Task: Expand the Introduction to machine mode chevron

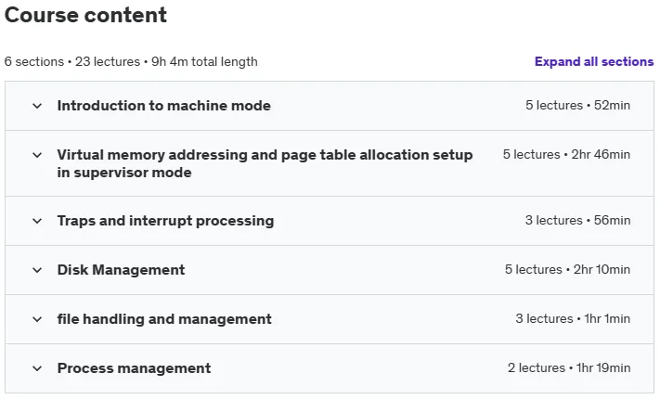Action: [37, 106]
